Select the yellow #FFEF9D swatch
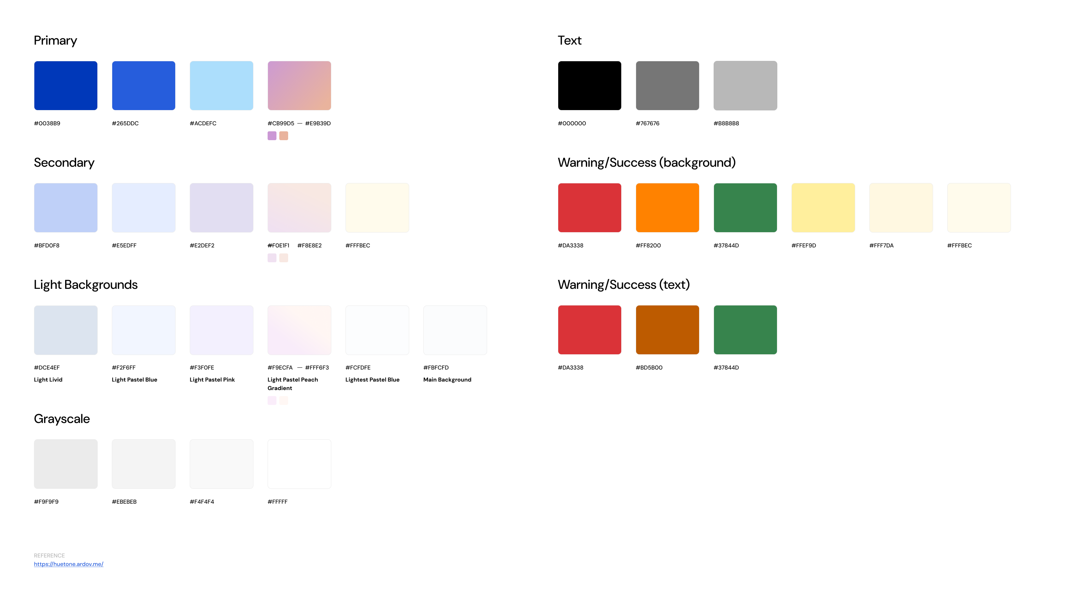Screen dimensions: 1069x601 tap(823, 207)
